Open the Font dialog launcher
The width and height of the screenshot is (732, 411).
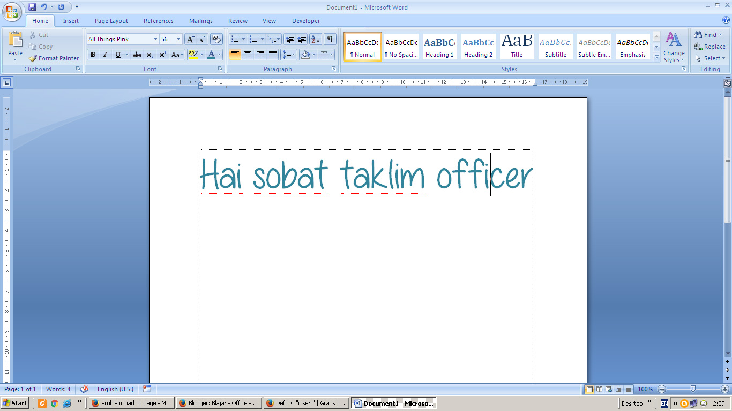220,69
